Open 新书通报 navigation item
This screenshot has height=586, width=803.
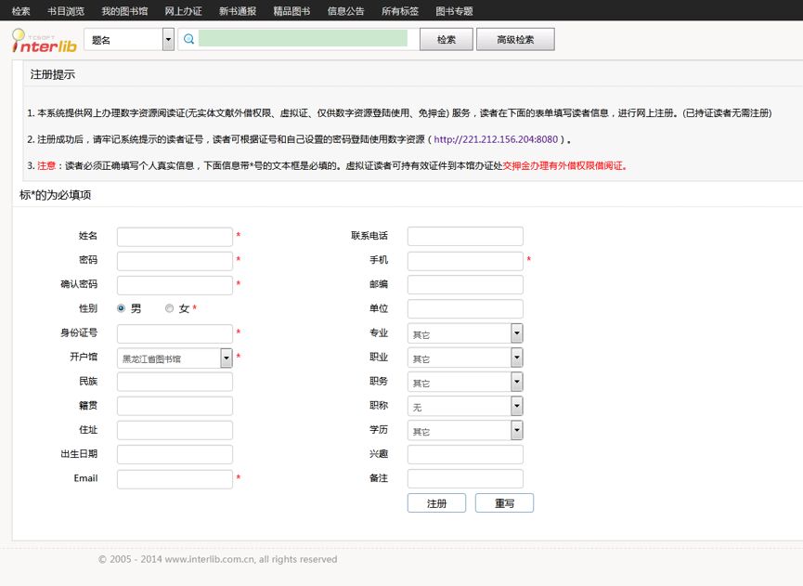tap(238, 11)
